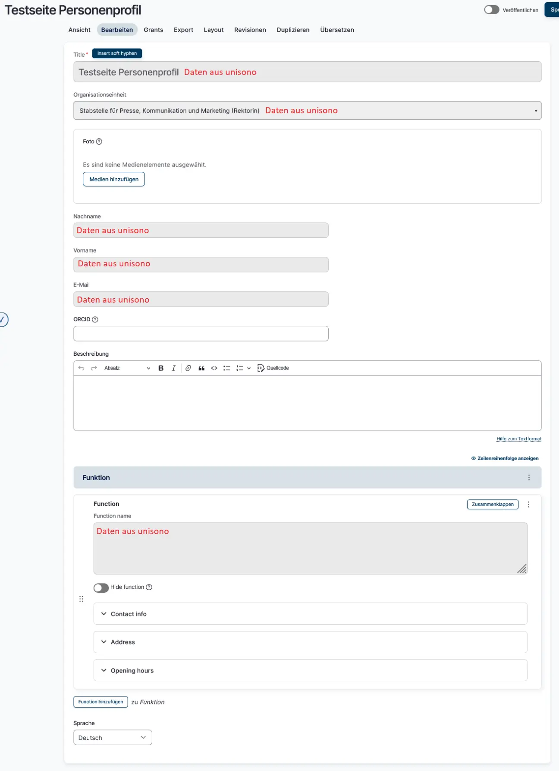Click into the ORCID input field

[201, 334]
